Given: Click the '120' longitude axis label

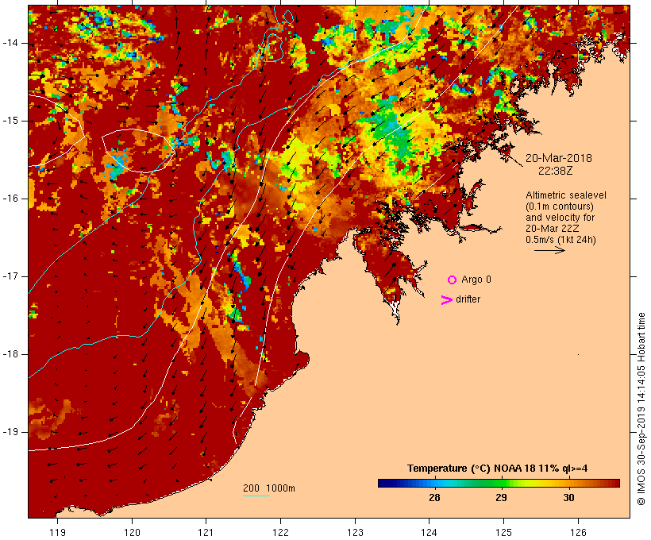Looking at the screenshot, I should [132, 532].
